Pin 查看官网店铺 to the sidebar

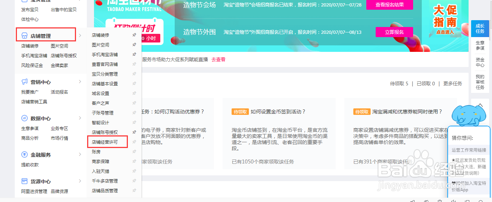coord(134,64)
